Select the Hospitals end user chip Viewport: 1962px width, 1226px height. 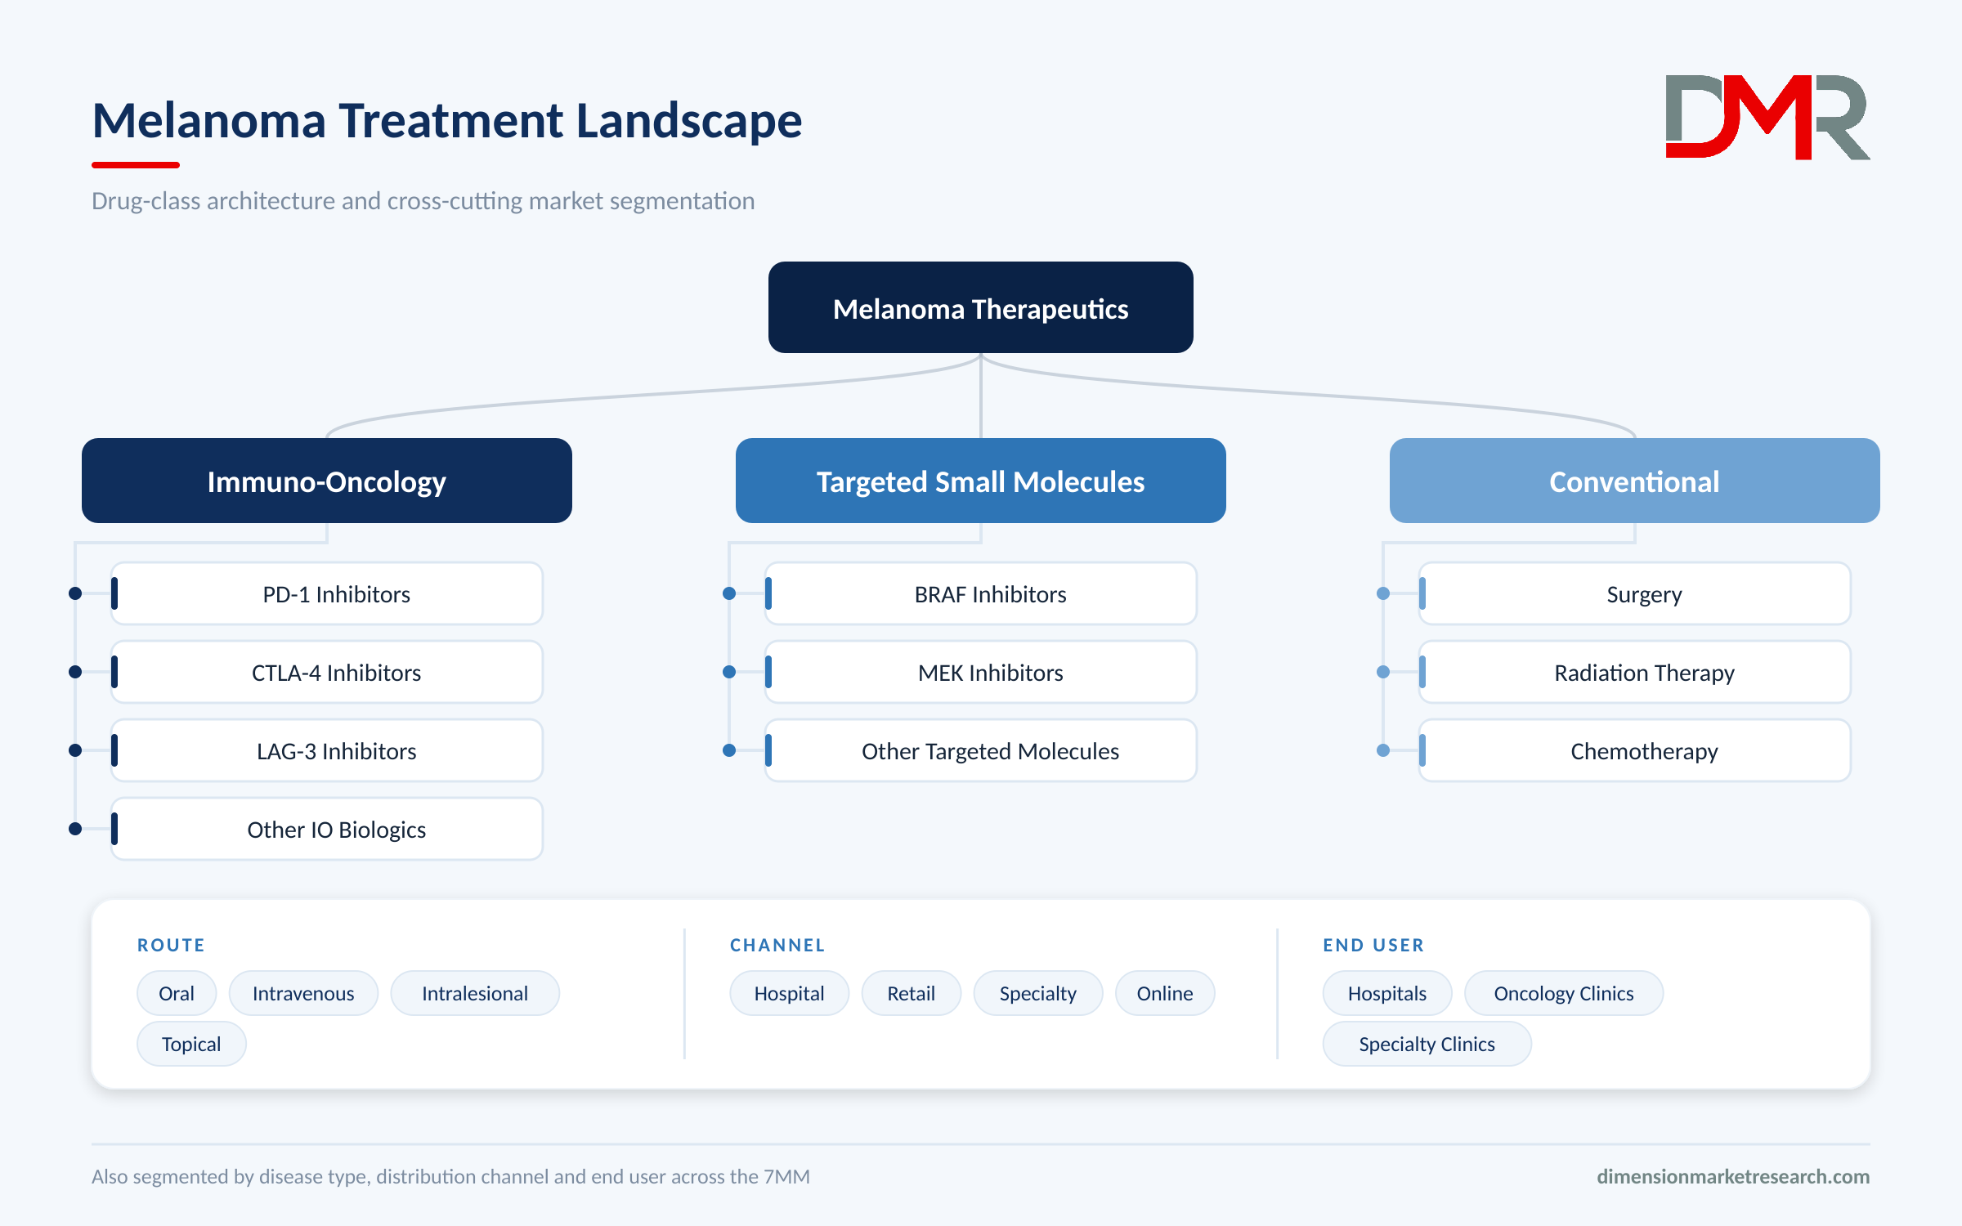point(1387,993)
